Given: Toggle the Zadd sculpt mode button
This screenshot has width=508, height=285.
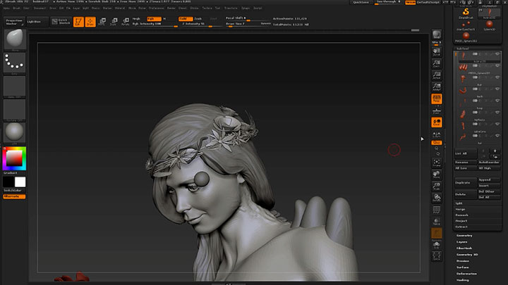Looking at the screenshot, I should click(x=186, y=19).
